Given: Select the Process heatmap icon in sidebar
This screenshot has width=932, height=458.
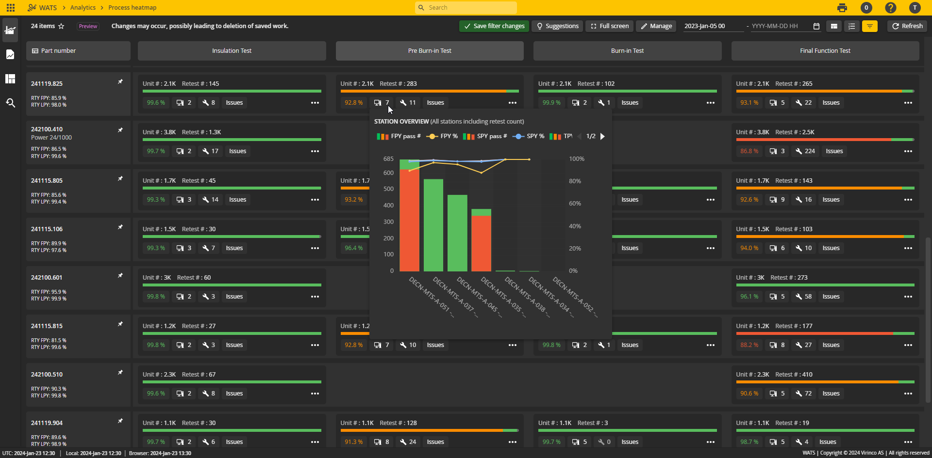Looking at the screenshot, I should click(10, 31).
